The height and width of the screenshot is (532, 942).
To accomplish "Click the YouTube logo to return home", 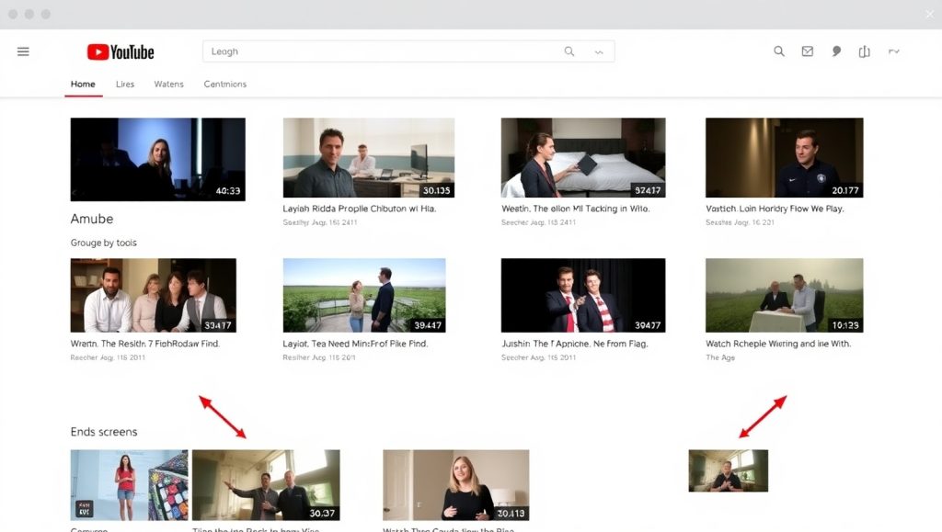I will 121,51.
